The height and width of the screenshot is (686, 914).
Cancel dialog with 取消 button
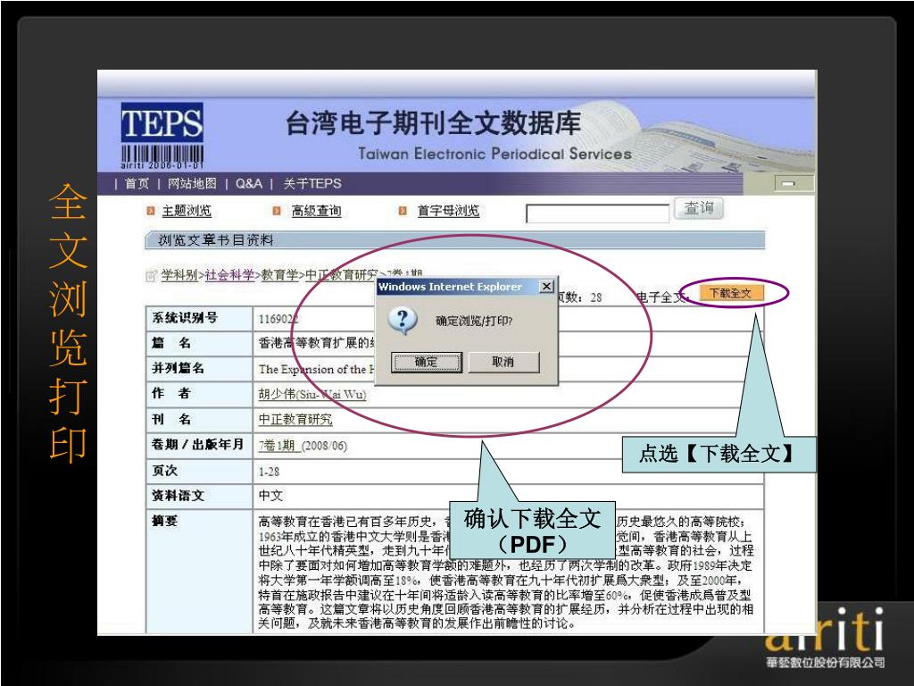pyautogui.click(x=503, y=362)
